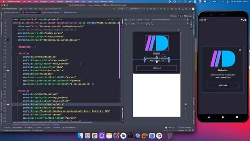Open the File menu
This screenshot has width=250, height=141.
click(x=24, y=2)
